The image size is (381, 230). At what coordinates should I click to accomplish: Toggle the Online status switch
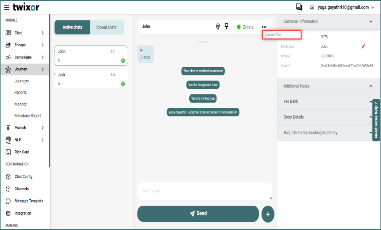tap(237, 27)
